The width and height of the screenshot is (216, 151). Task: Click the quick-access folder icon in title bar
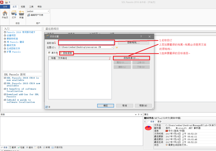[x=6, y=2]
